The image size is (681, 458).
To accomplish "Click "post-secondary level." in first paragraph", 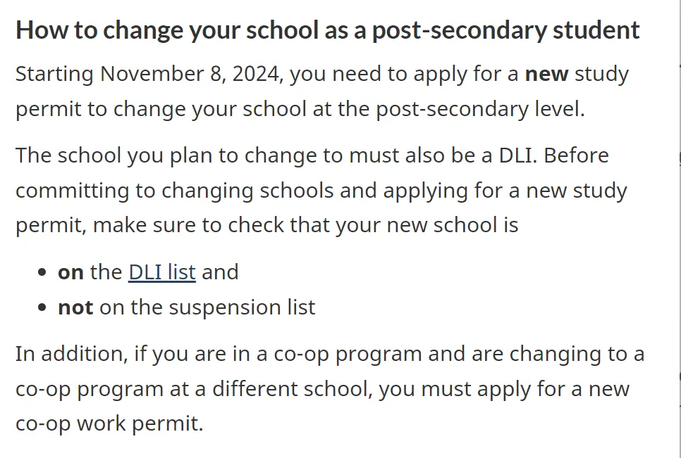I will click(480, 109).
